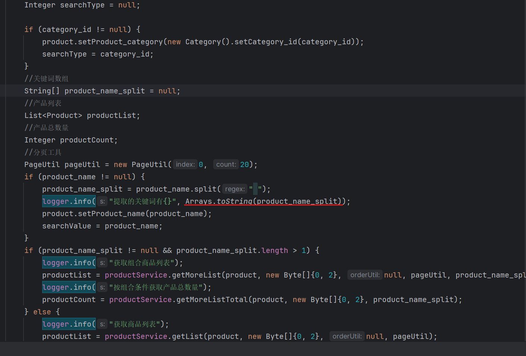Click logger.info before "按组合条件获取产品总数量"
Image resolution: width=526 pixels, height=356 pixels.
click(x=69, y=287)
